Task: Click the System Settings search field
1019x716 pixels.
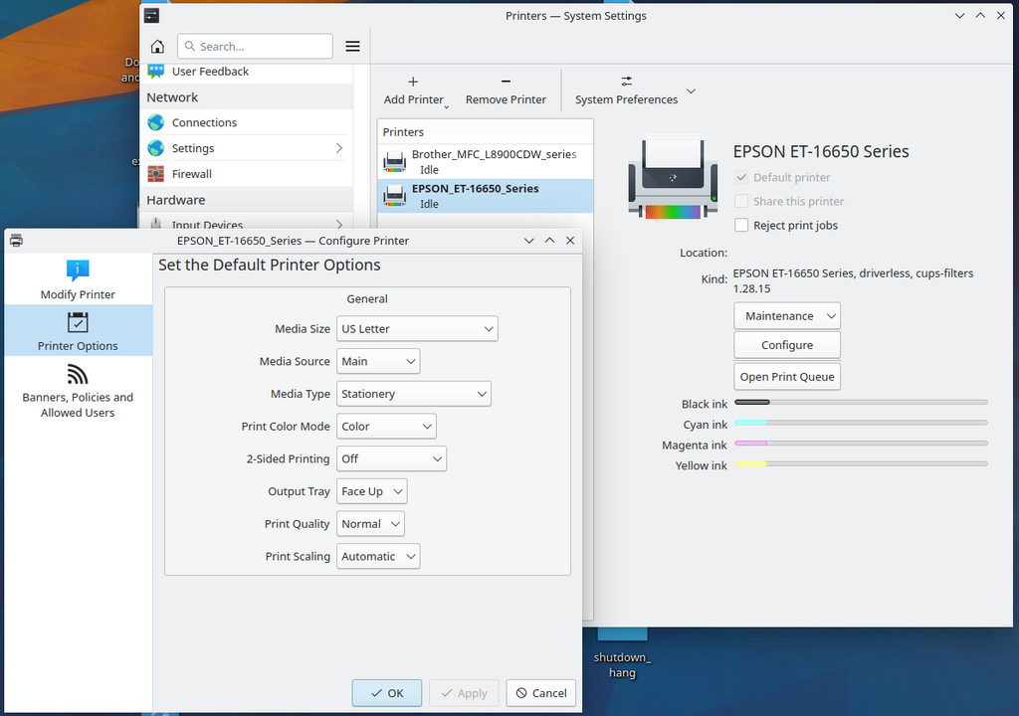Action: [255, 46]
